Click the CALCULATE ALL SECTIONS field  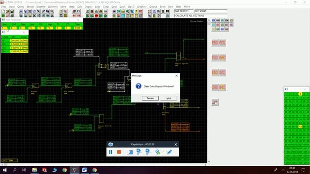click(201, 15)
